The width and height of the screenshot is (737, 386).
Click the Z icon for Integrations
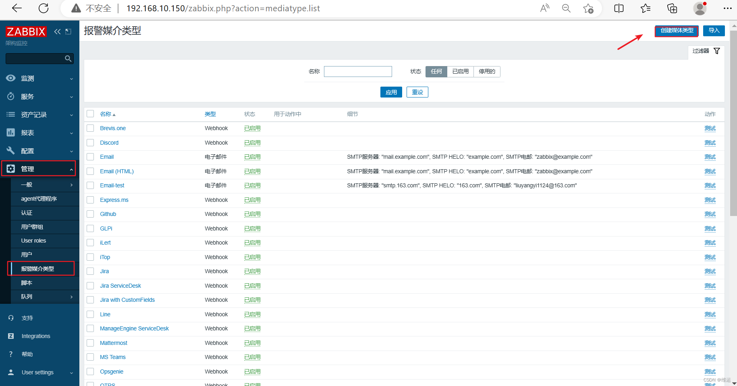point(11,336)
